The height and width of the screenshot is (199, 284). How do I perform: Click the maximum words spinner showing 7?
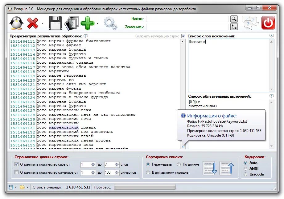(112, 164)
